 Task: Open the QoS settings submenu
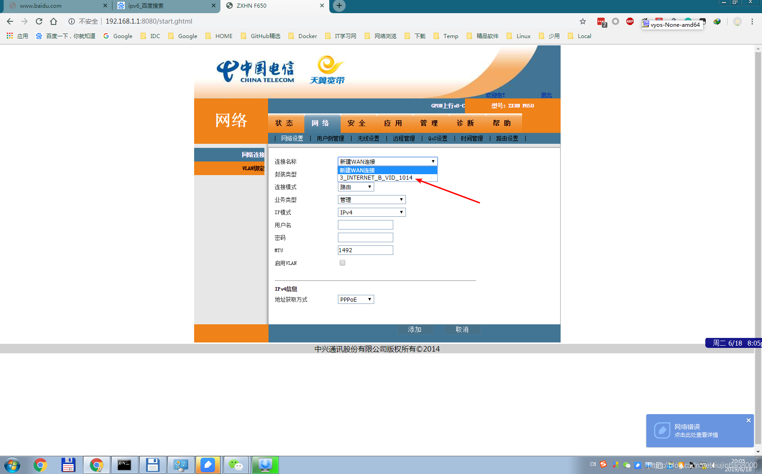click(x=438, y=138)
